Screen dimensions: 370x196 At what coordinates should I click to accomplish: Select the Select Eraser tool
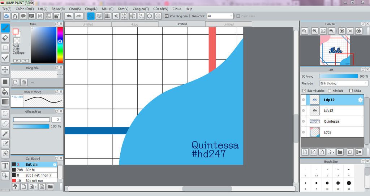[x=5, y=153]
